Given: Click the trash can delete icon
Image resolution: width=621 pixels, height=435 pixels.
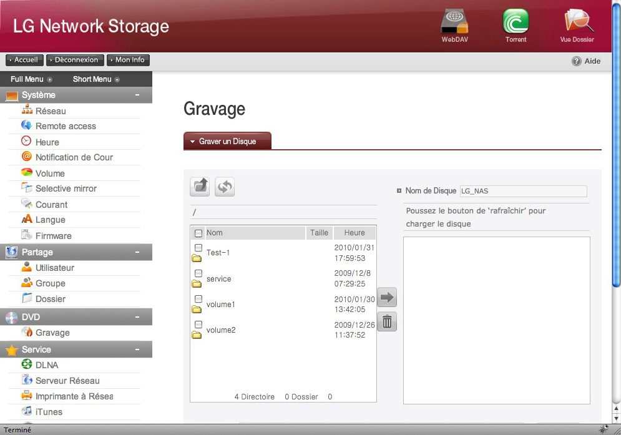Looking at the screenshot, I should coord(387,322).
